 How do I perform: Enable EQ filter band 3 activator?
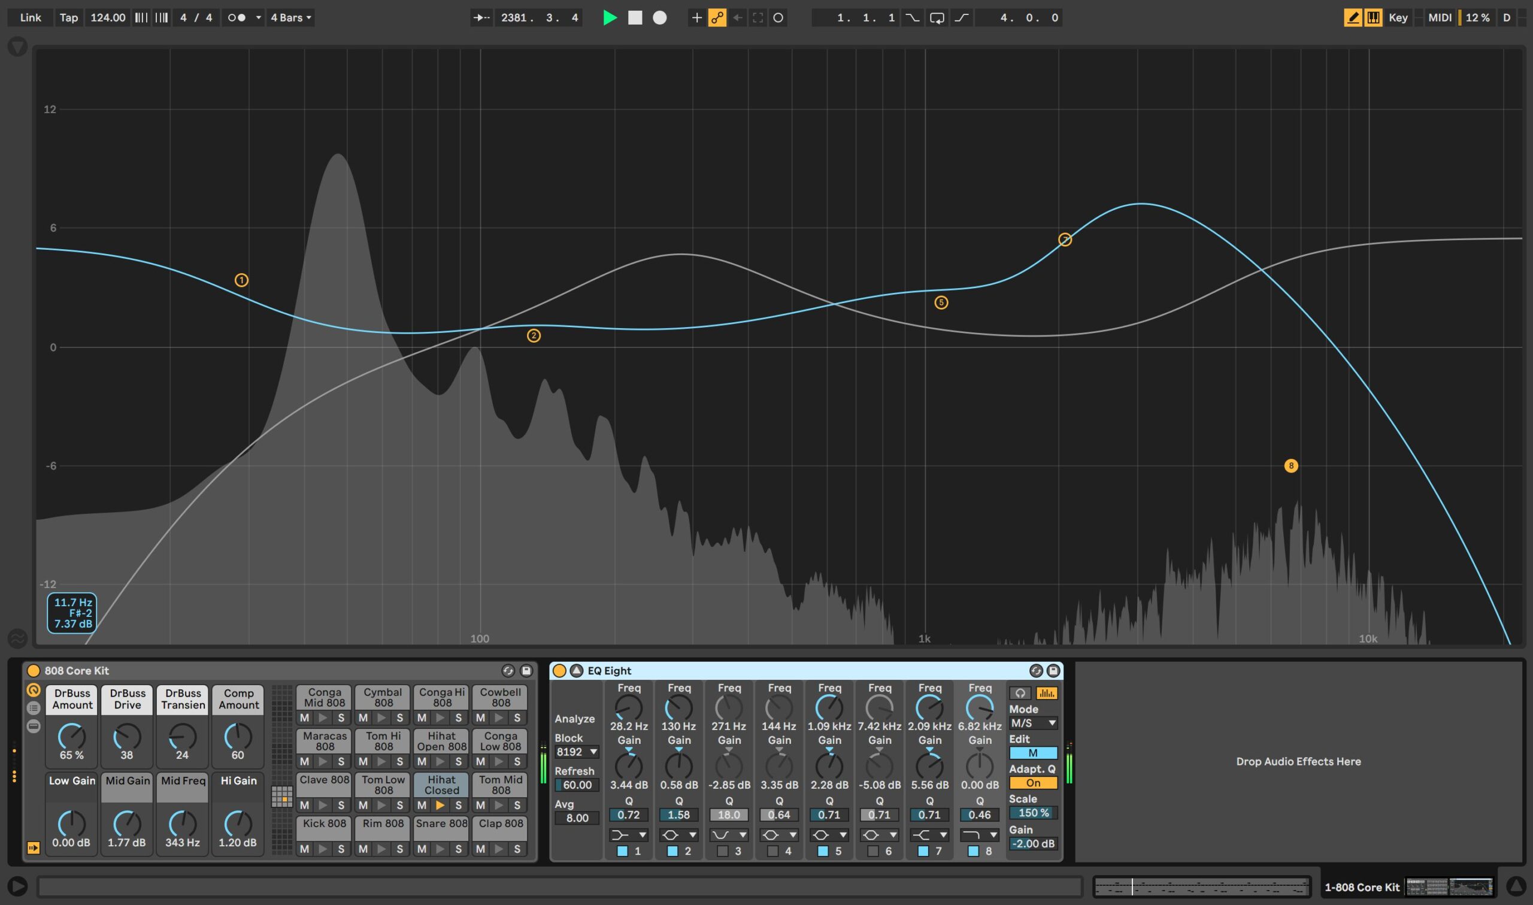pos(722,851)
